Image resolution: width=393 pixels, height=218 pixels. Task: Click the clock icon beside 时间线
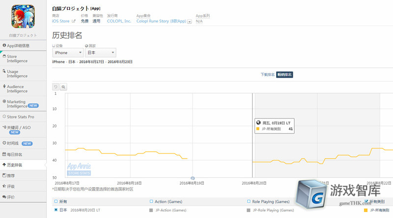(x=4, y=143)
